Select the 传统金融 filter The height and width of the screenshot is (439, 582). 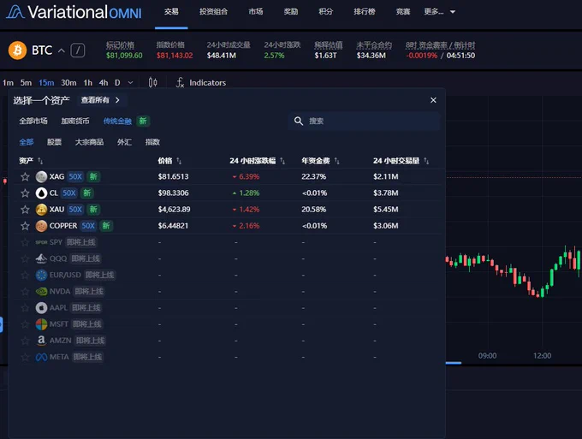(x=117, y=121)
